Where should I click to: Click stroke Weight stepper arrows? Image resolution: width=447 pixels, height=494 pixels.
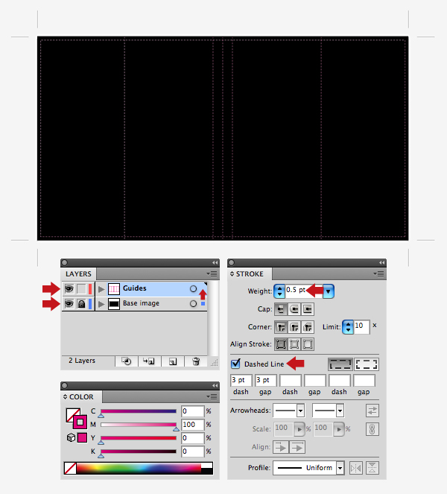point(279,291)
